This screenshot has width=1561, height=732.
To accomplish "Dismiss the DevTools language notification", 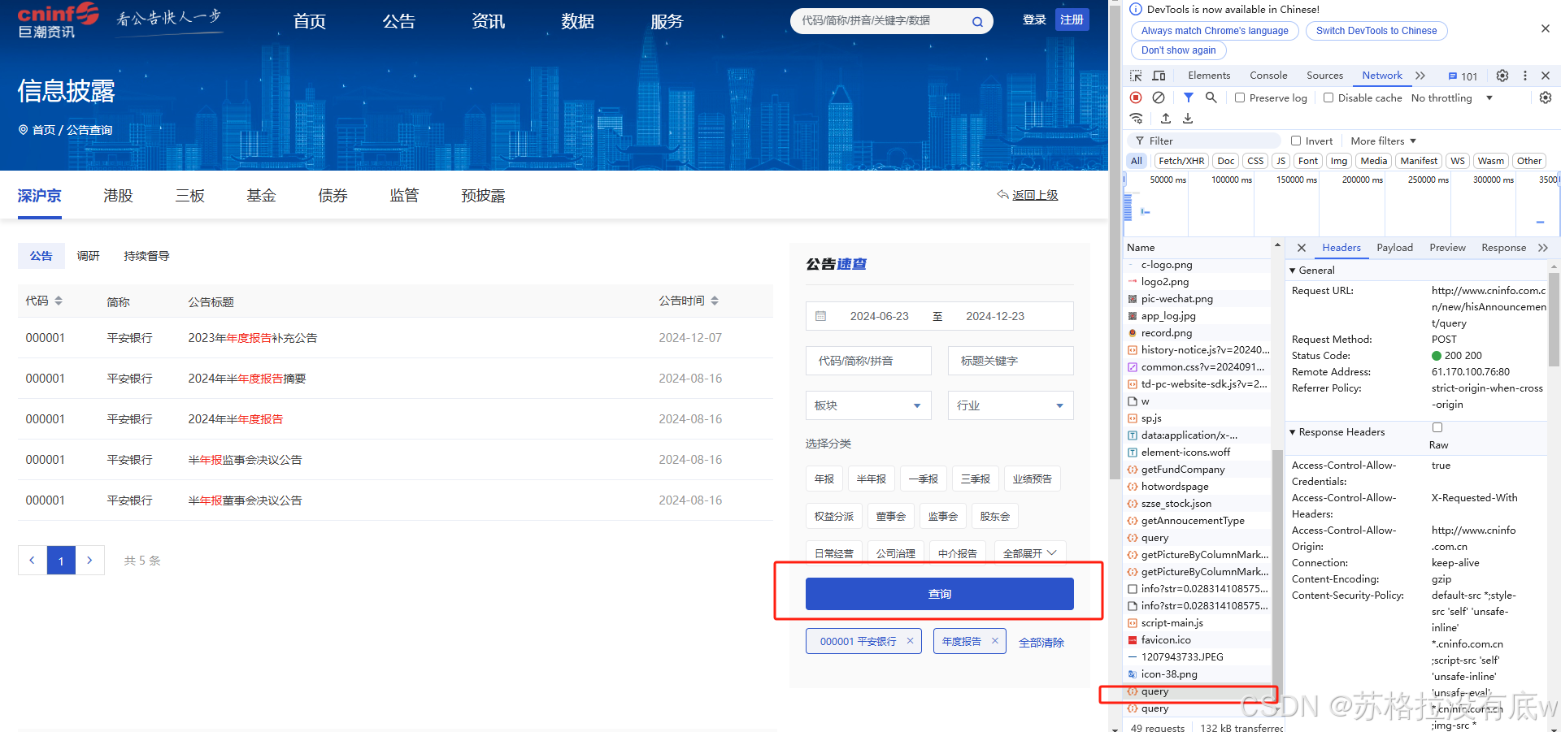I will (1546, 29).
